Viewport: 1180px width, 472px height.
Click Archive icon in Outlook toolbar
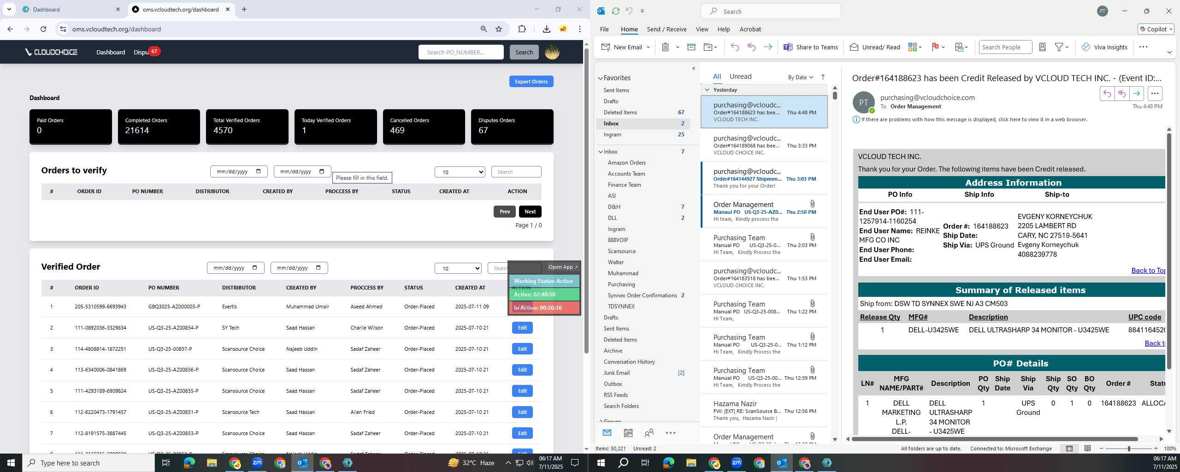(691, 47)
